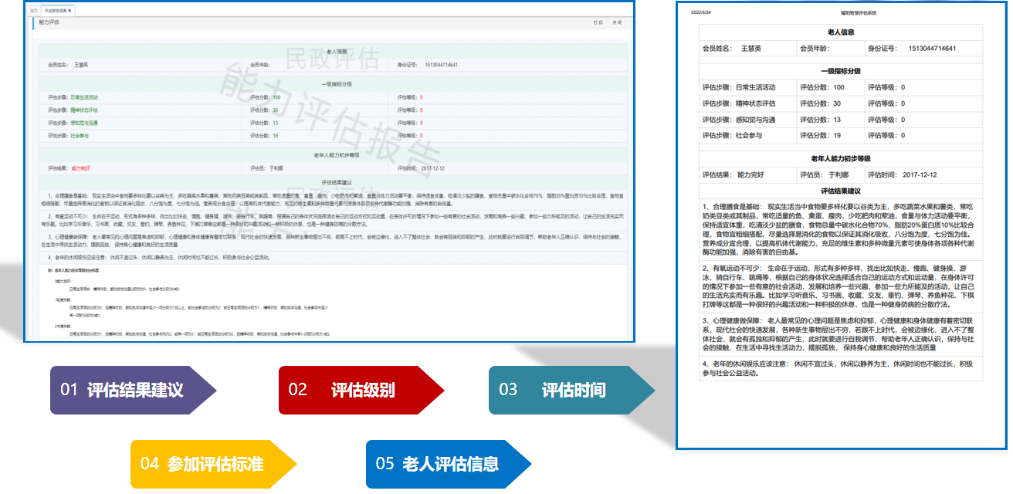Close the 评估报告结果 tab with its X
1013x494 pixels.
70,11
